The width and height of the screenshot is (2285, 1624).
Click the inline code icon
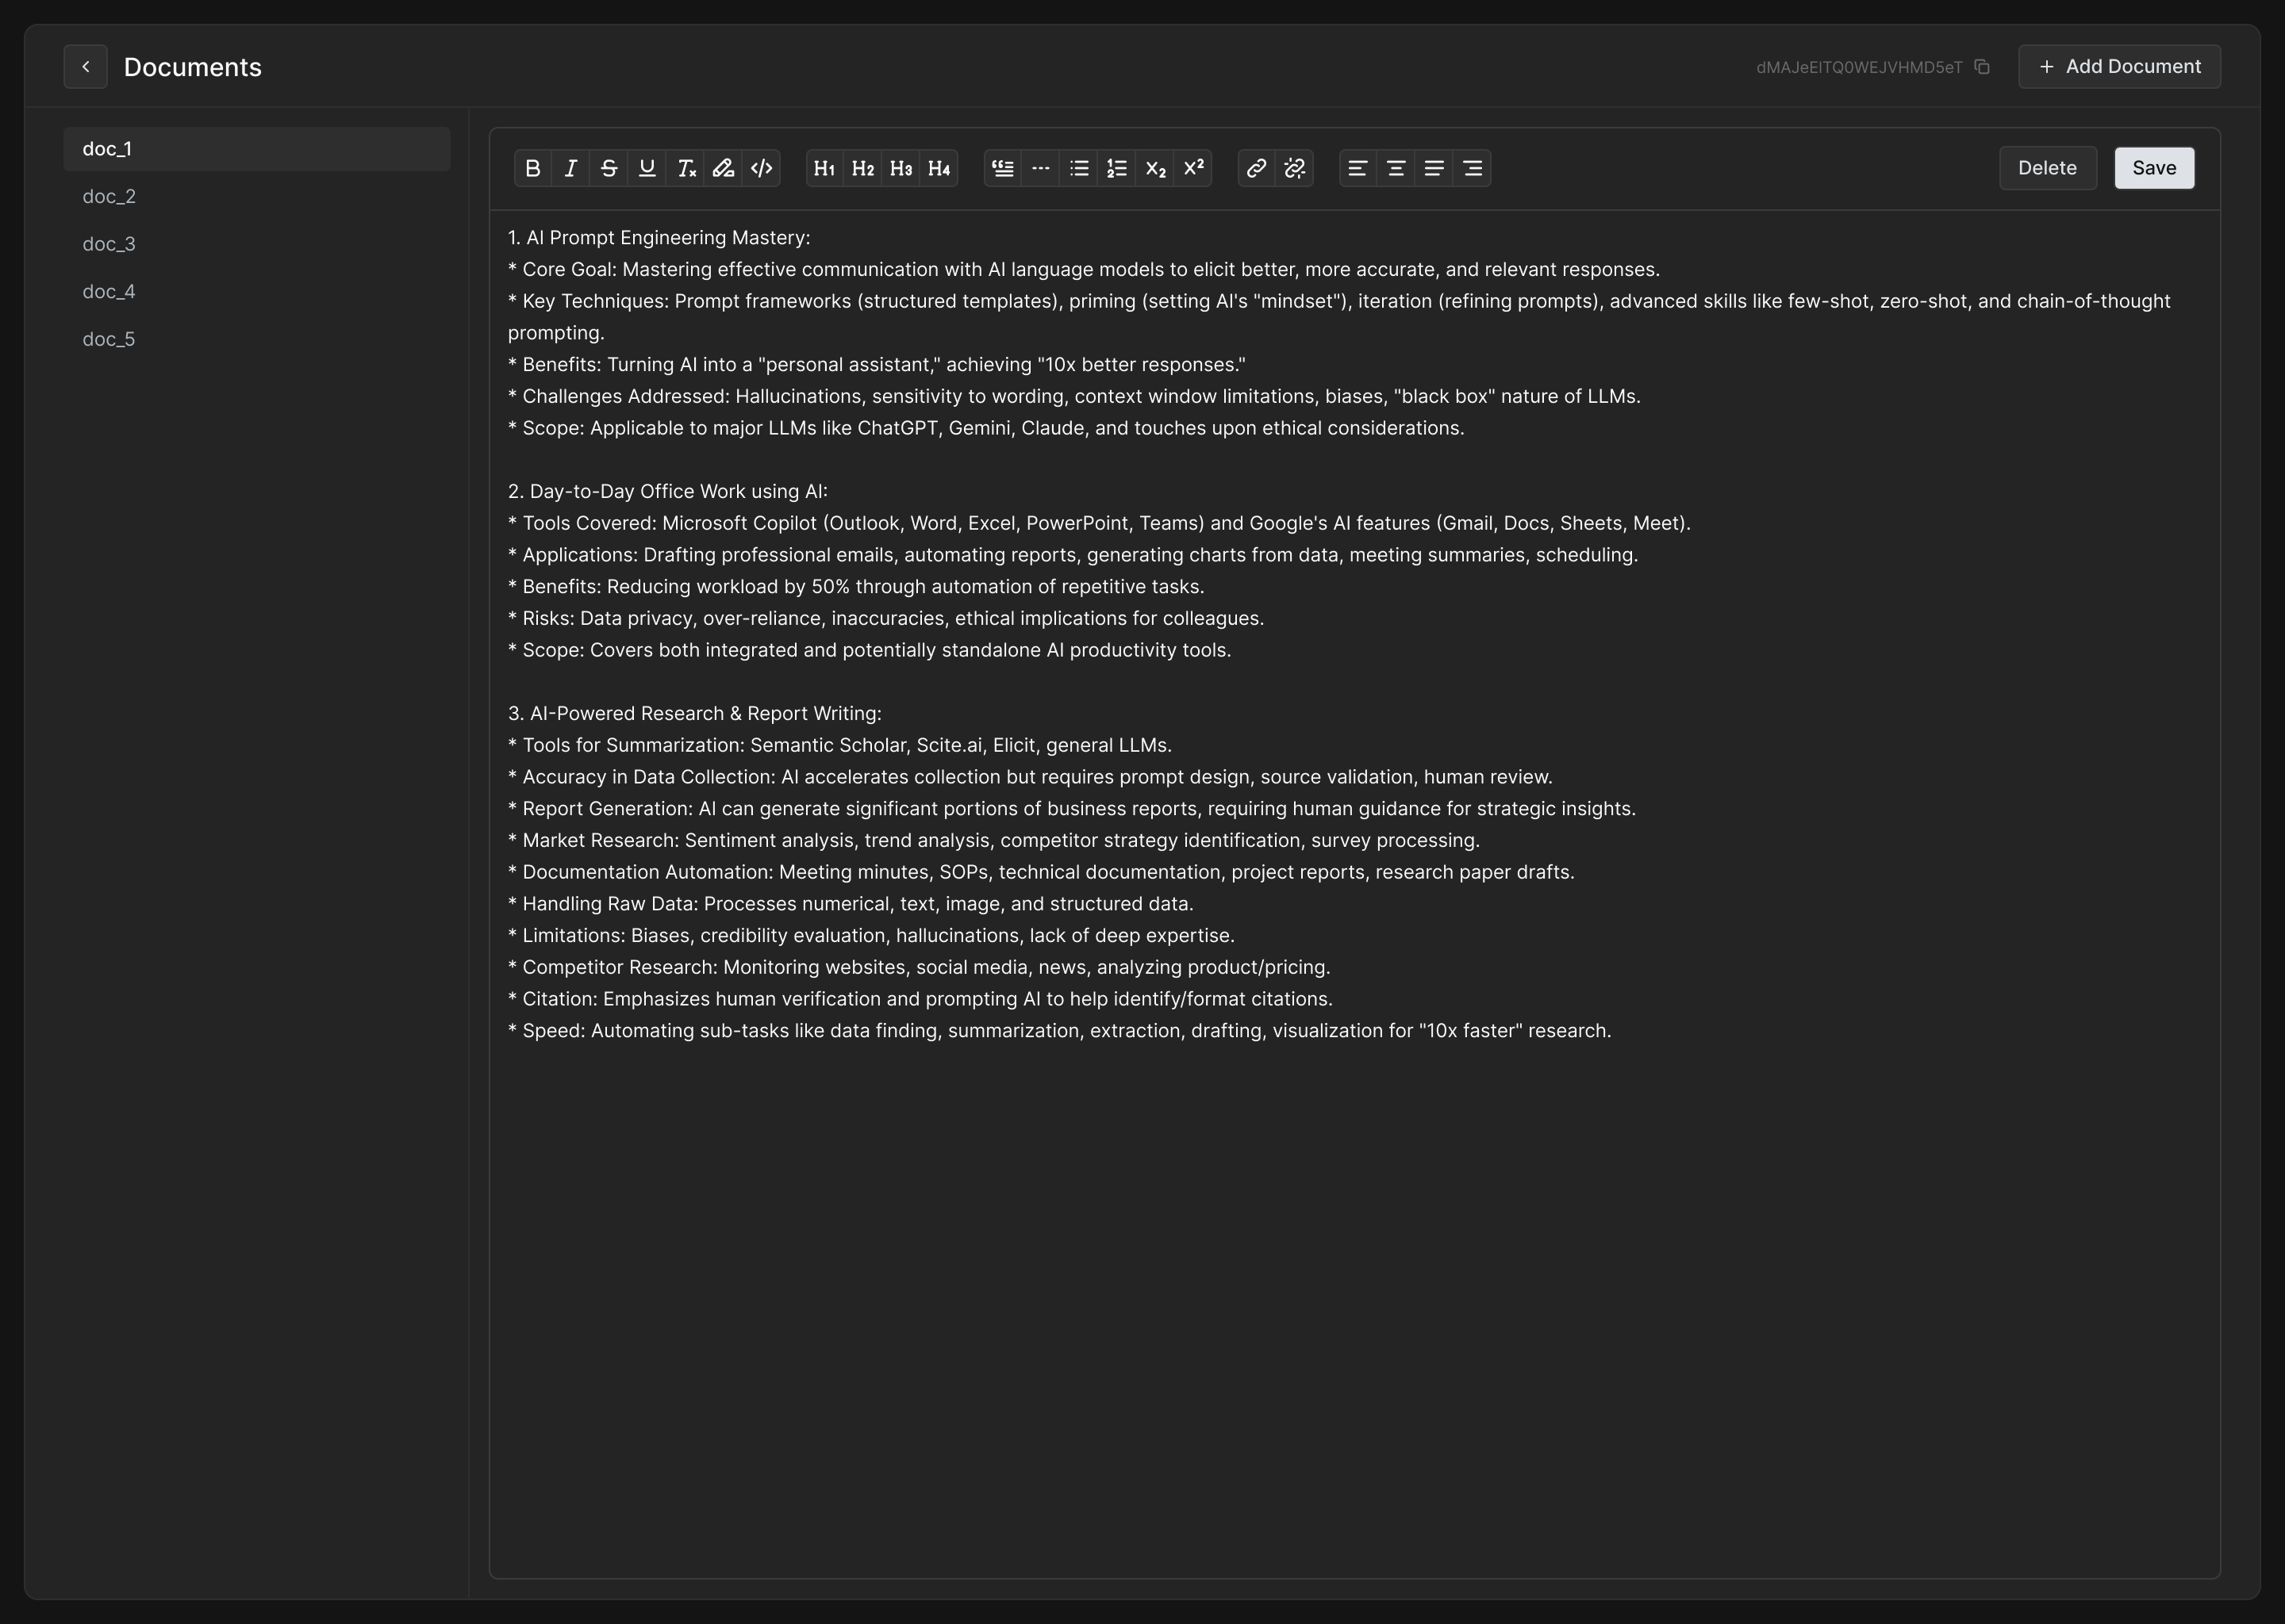click(x=762, y=168)
